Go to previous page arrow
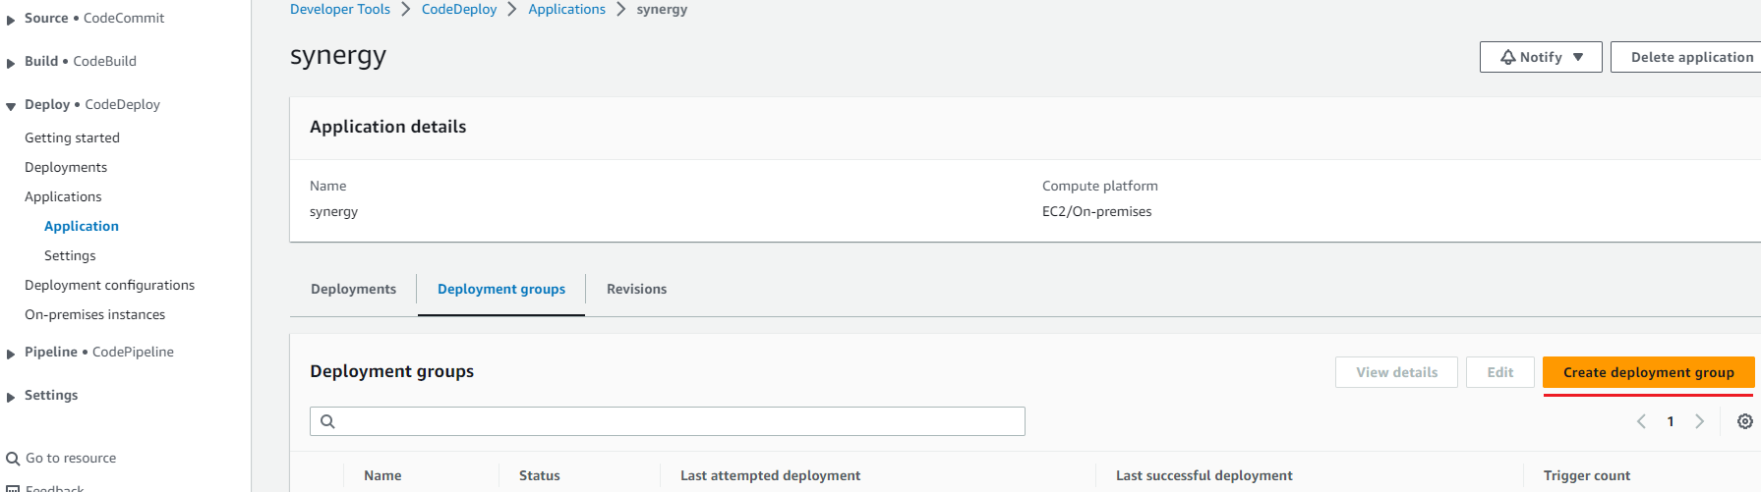1761x492 pixels. (1641, 421)
